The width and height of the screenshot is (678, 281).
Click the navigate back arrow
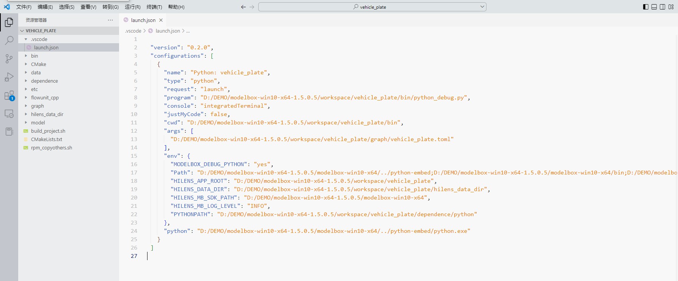(x=243, y=7)
